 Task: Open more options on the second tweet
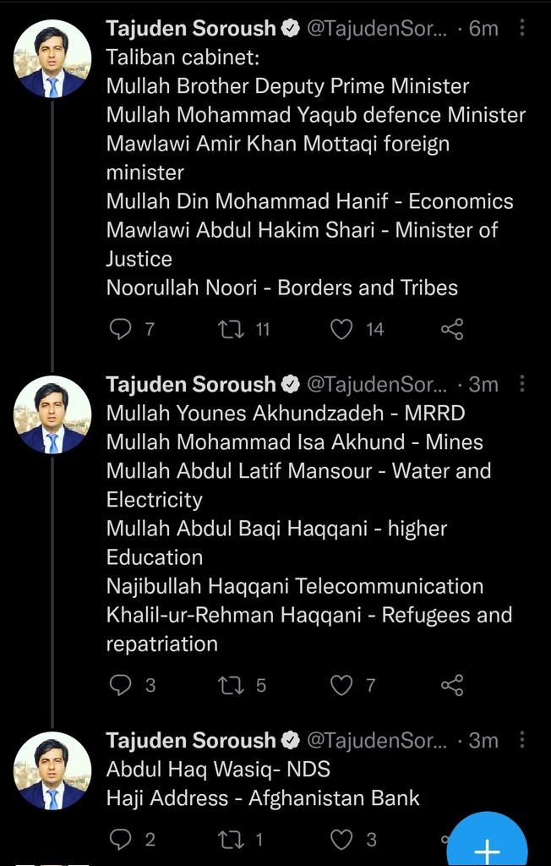[x=522, y=385]
